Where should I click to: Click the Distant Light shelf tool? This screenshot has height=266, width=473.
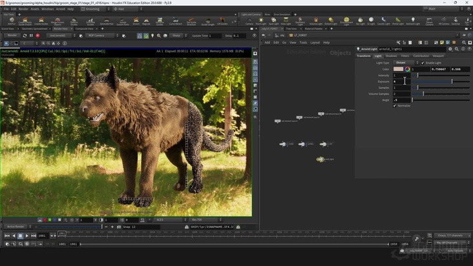331,21
